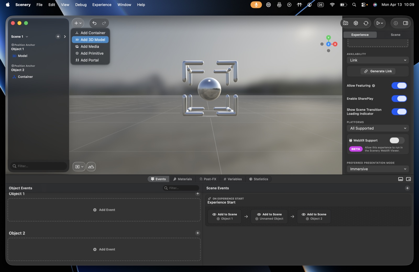Click the red X axis gizmo handle
The height and width of the screenshot is (272, 419).
pos(335,44)
